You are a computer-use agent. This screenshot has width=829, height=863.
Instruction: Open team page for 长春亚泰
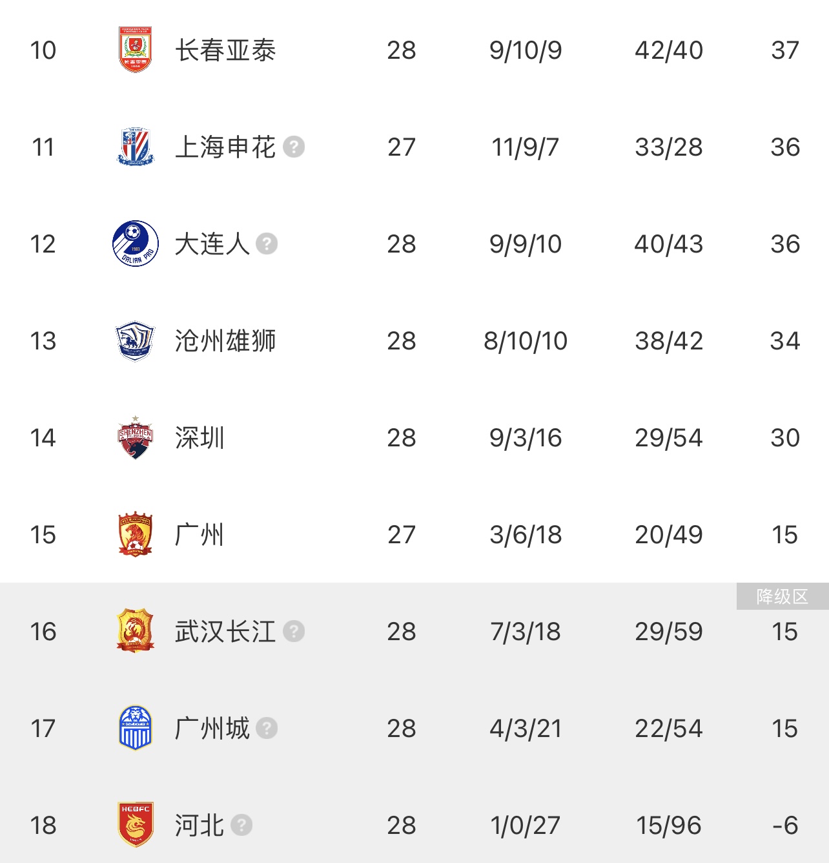[x=225, y=50]
